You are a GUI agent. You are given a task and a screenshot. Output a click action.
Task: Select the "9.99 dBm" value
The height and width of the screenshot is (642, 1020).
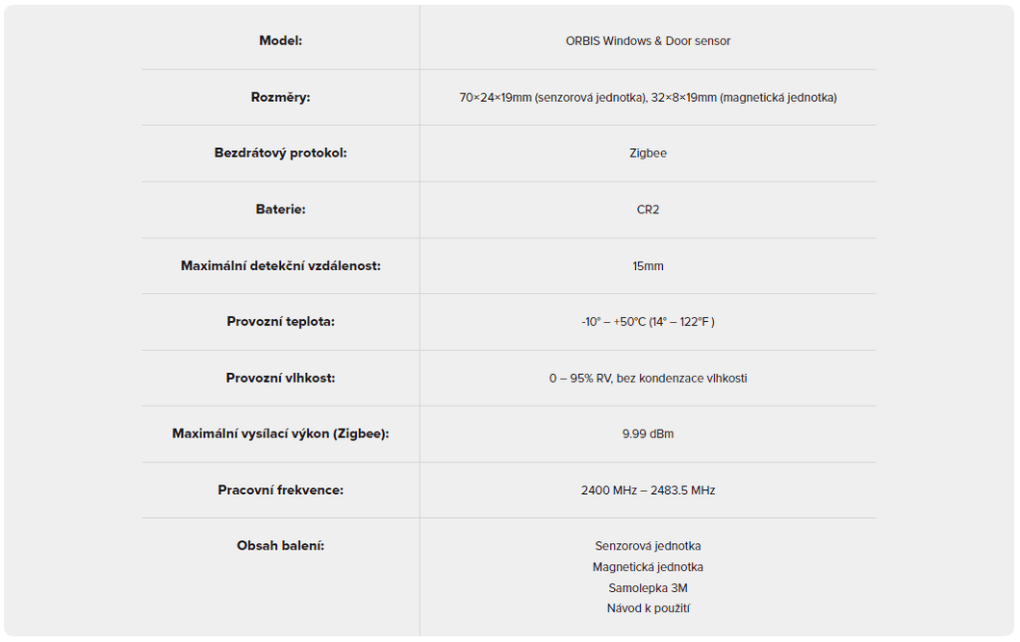coord(648,433)
